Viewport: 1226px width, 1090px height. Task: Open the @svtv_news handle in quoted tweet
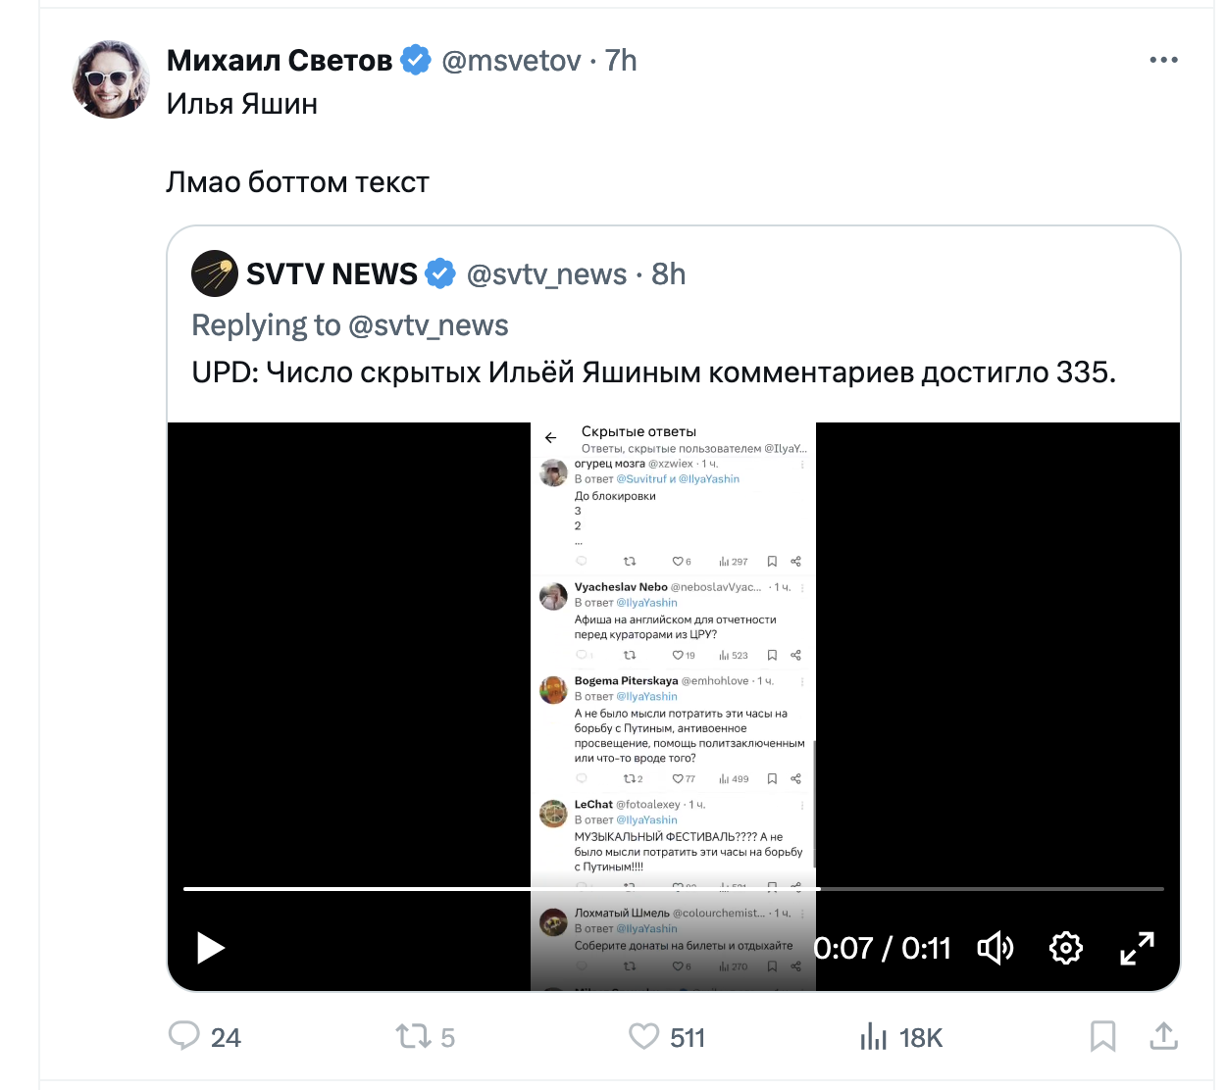coord(546,274)
